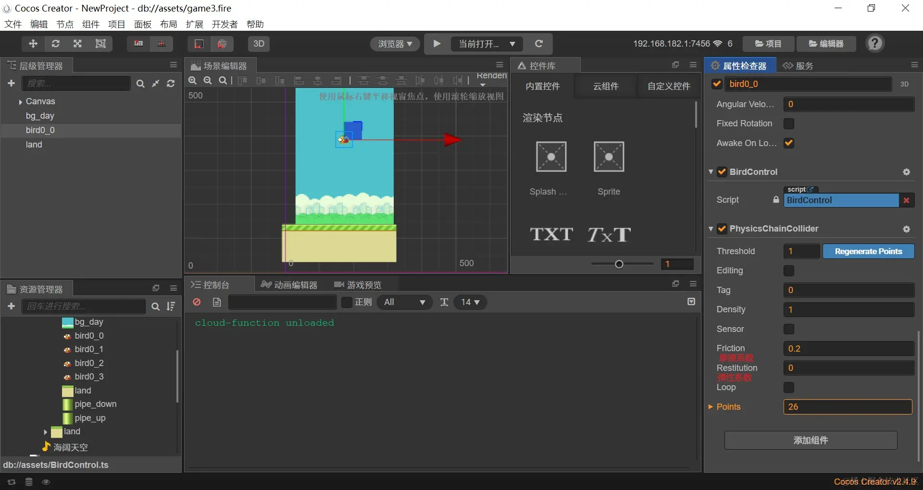This screenshot has height=490, width=923.
Task: Expand the Canvas node
Action: [20, 102]
